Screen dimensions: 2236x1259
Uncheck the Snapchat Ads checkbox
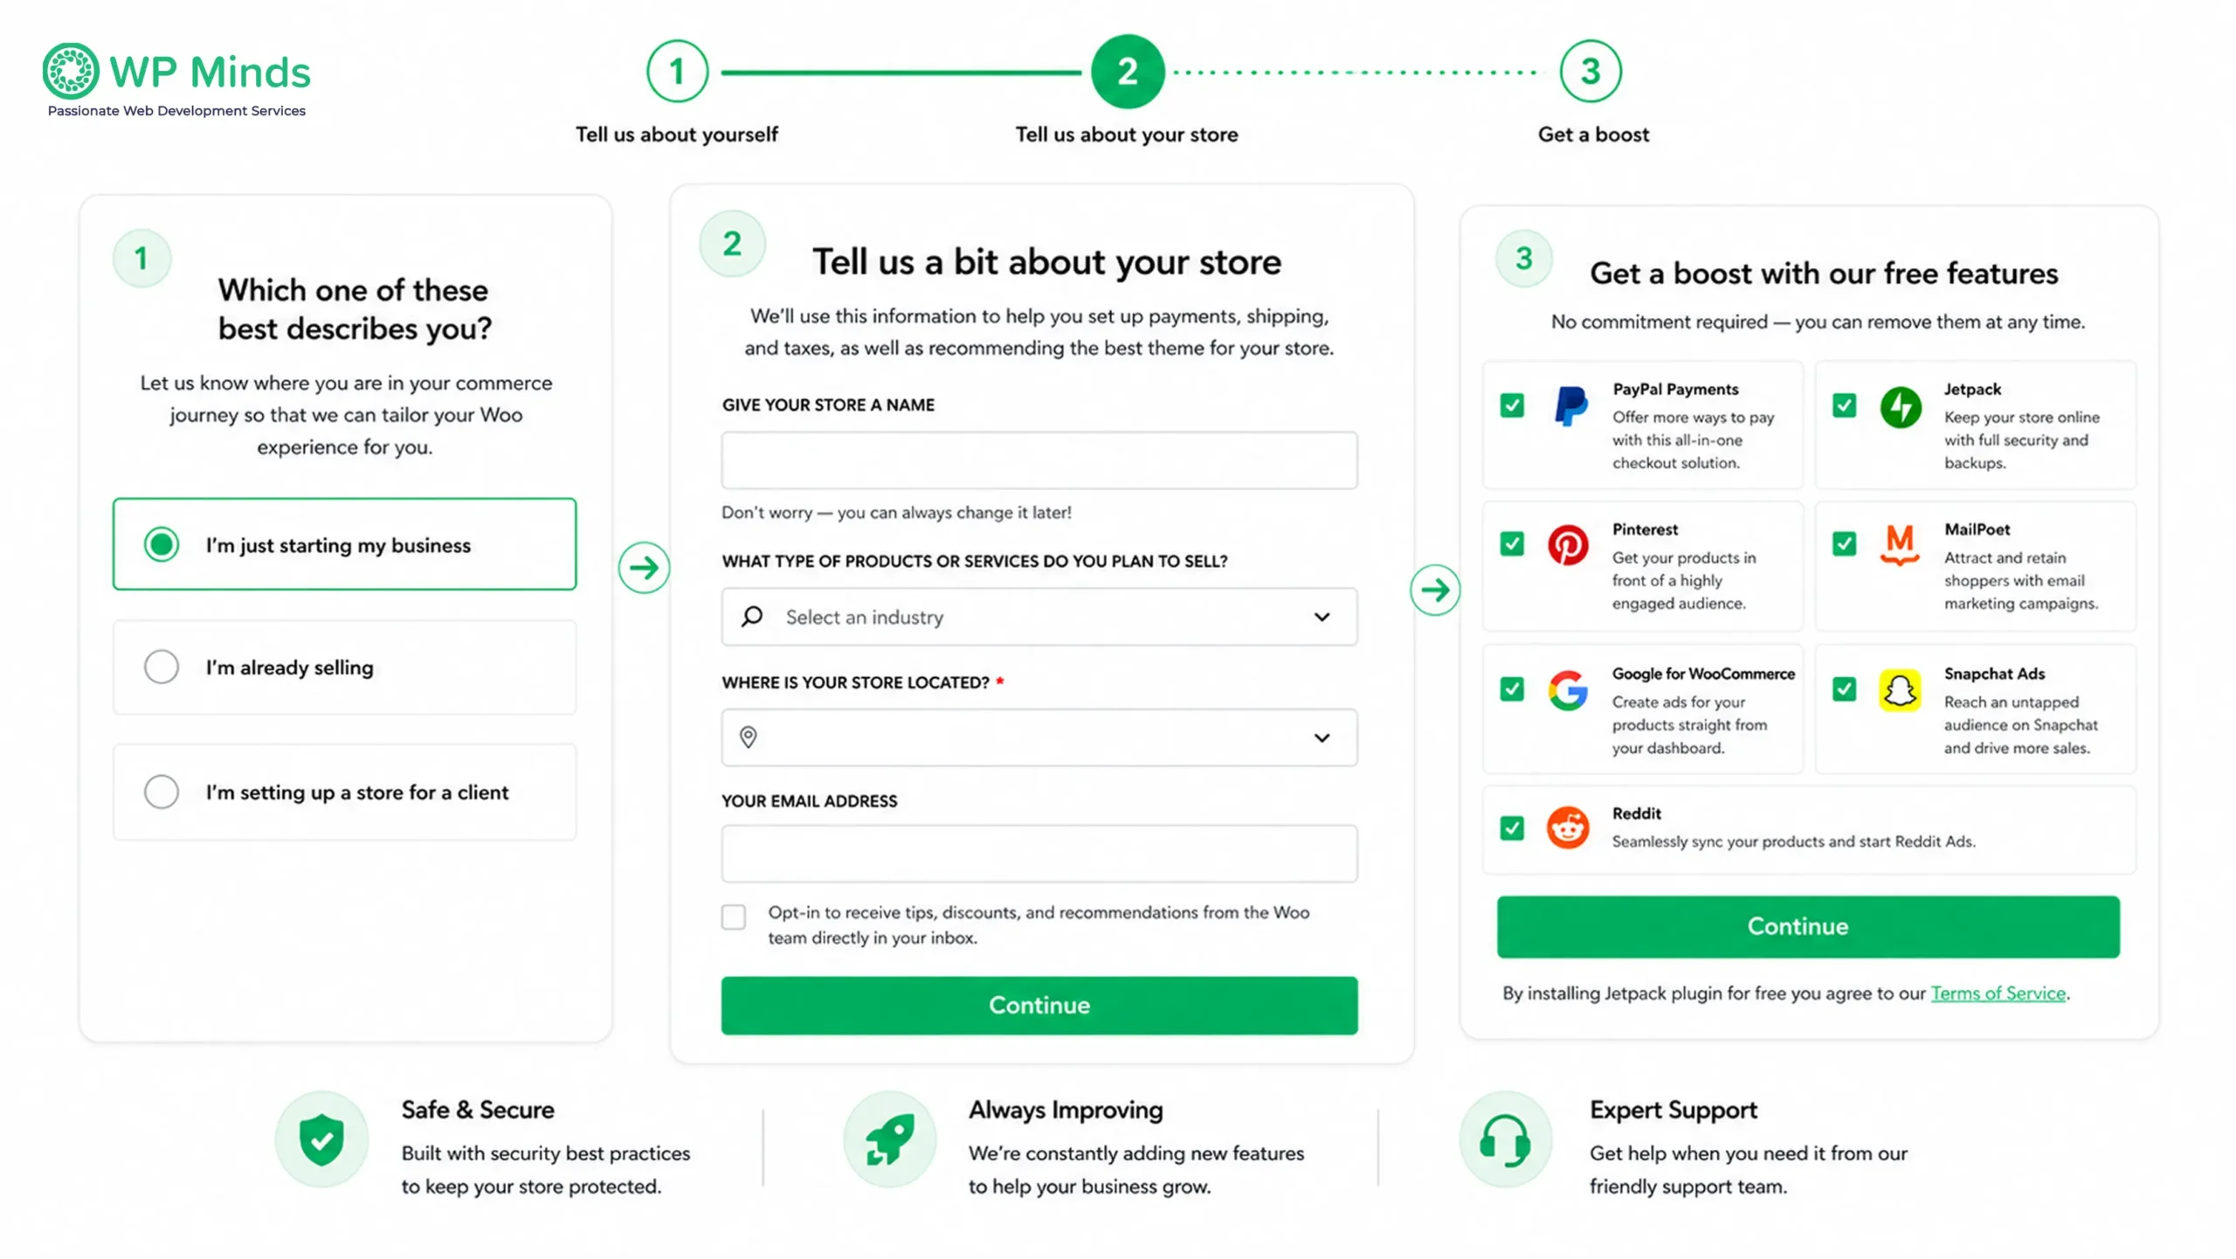point(1844,689)
